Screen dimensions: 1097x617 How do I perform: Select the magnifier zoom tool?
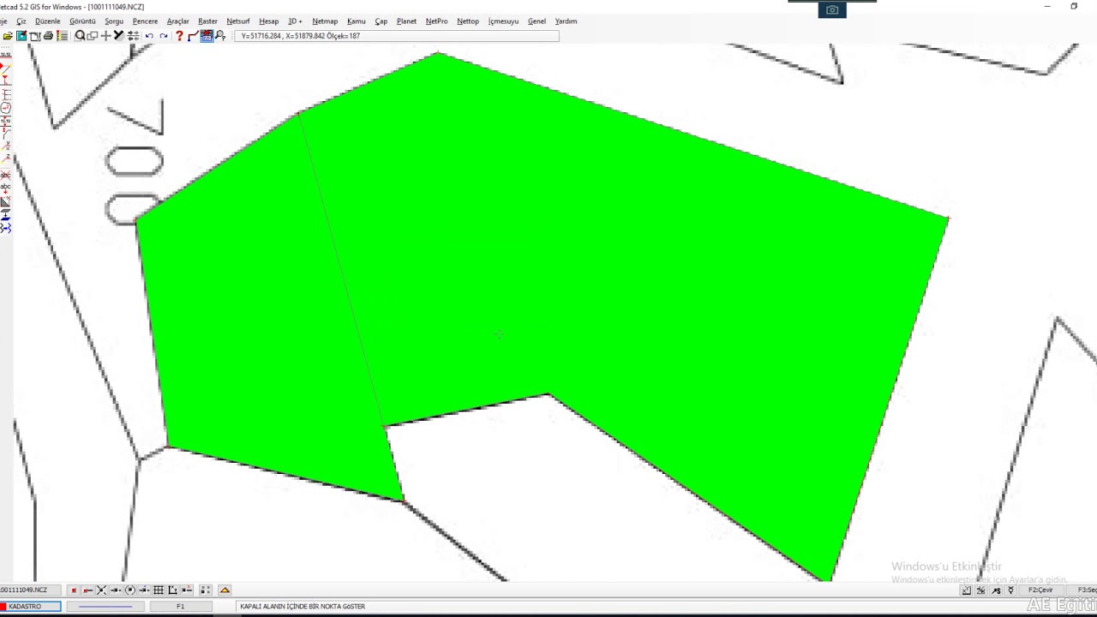tap(80, 36)
